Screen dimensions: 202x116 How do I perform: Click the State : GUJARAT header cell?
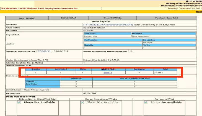pyautogui.click(x=27, y=18)
